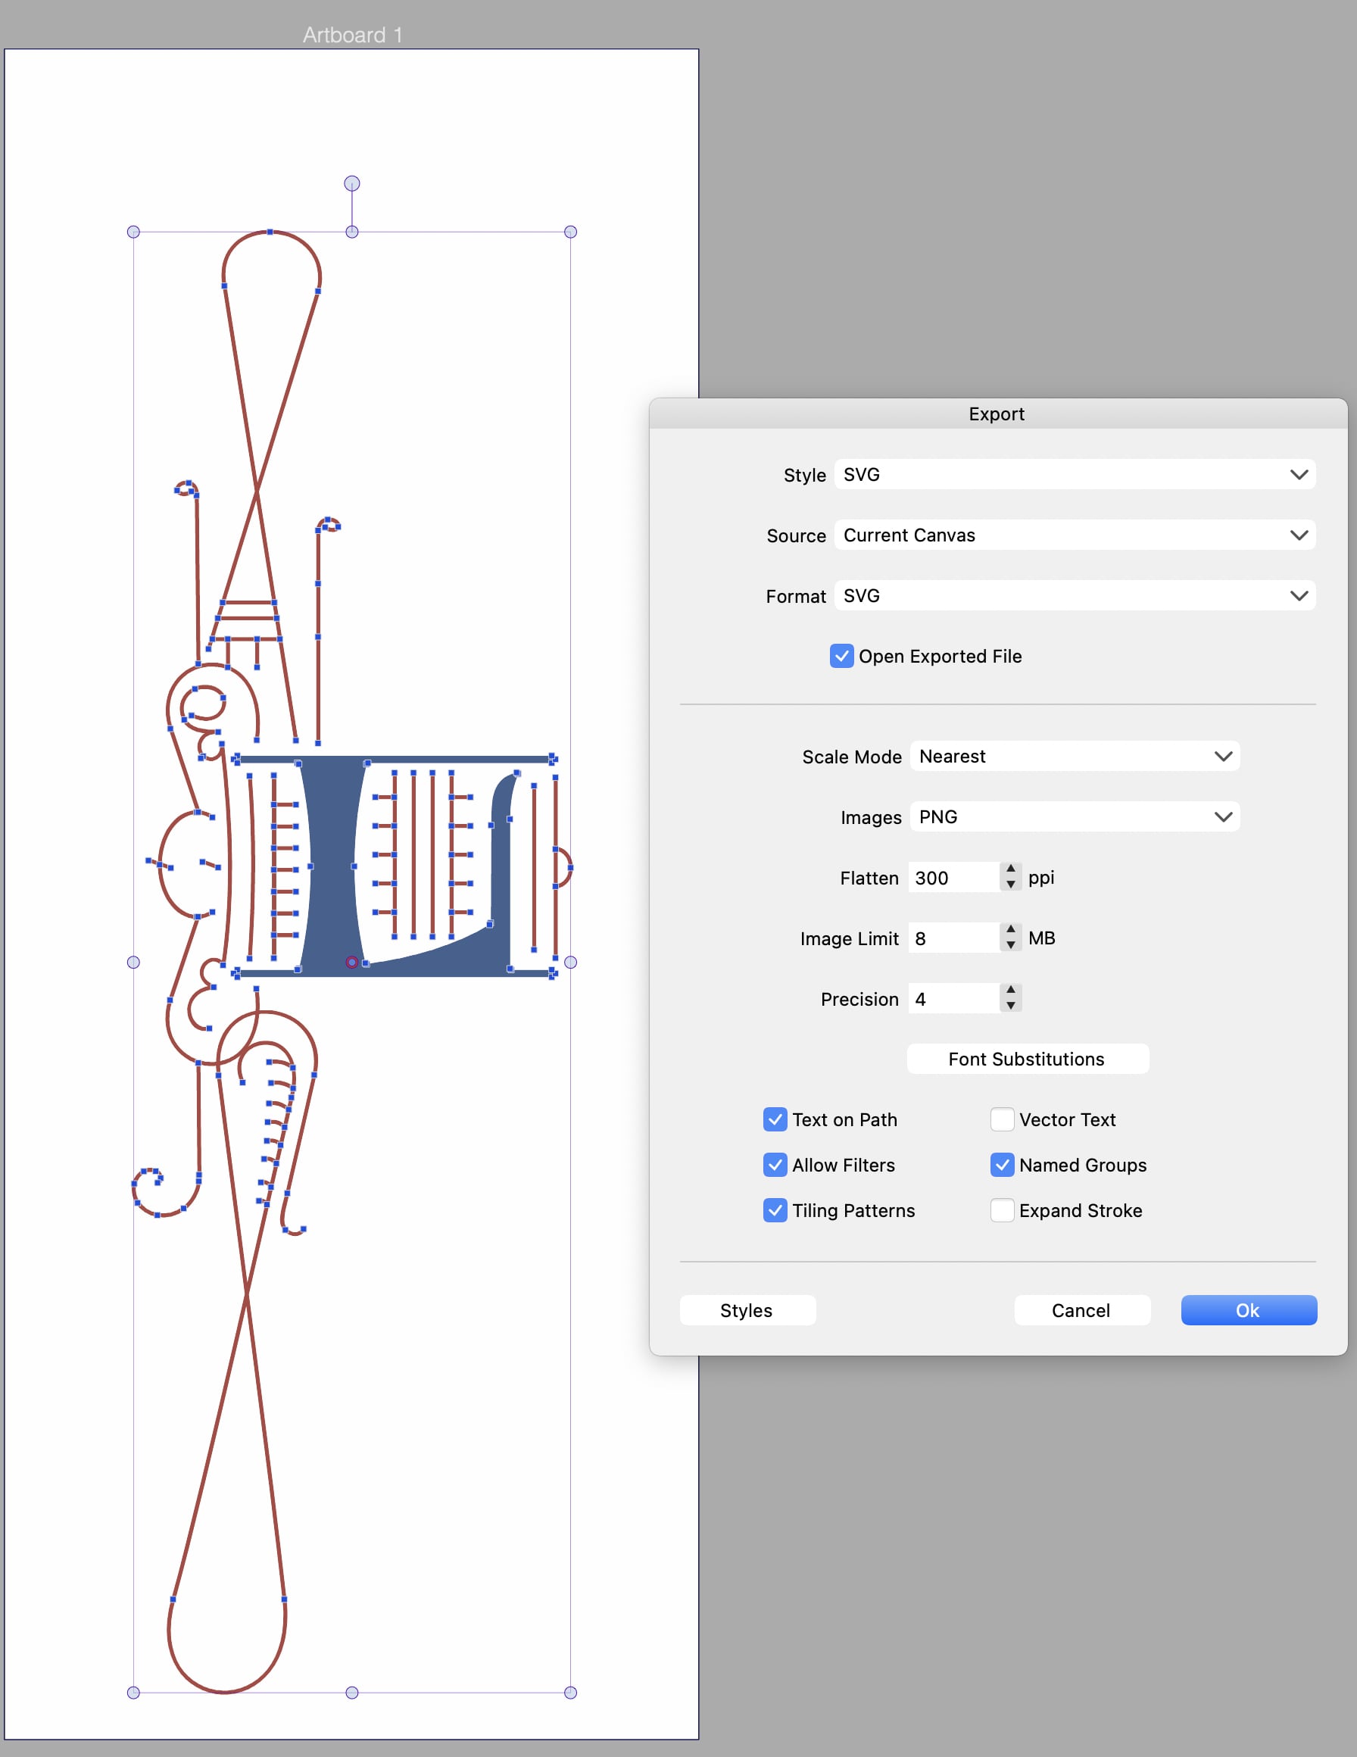This screenshot has width=1357, height=1757.
Task: Increase the Flatten ppi stepper value
Action: [x=1010, y=869]
